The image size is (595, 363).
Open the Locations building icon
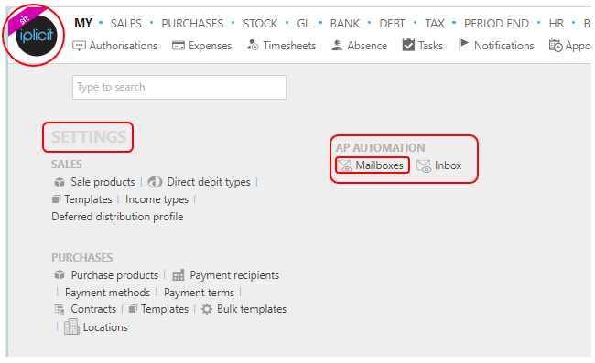click(71, 326)
